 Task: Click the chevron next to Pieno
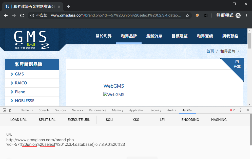(12, 92)
